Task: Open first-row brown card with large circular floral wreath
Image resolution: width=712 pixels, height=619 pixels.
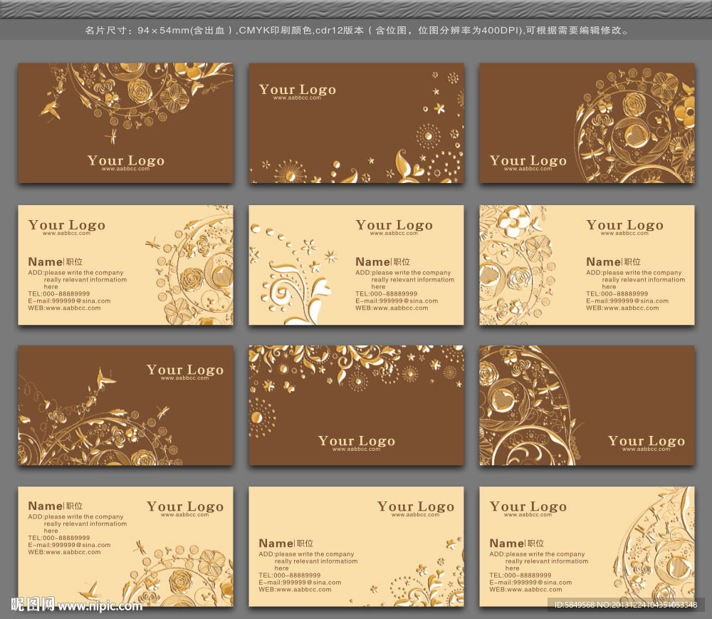Action: (587, 123)
